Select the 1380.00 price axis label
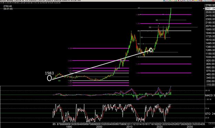The height and width of the screenshot is (128, 215). [210, 47]
